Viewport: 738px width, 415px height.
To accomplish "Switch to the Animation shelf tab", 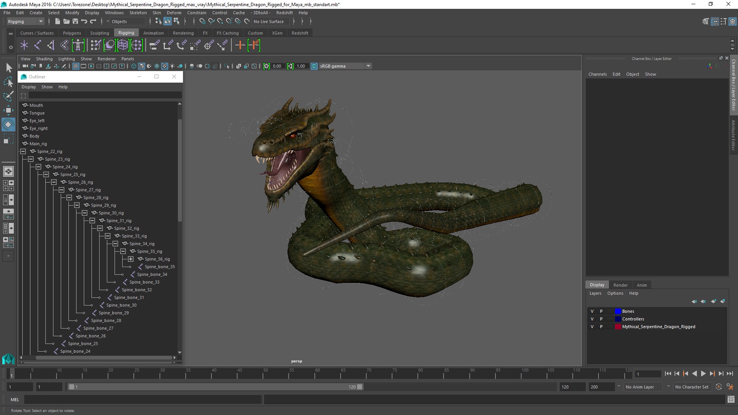I will pos(153,33).
